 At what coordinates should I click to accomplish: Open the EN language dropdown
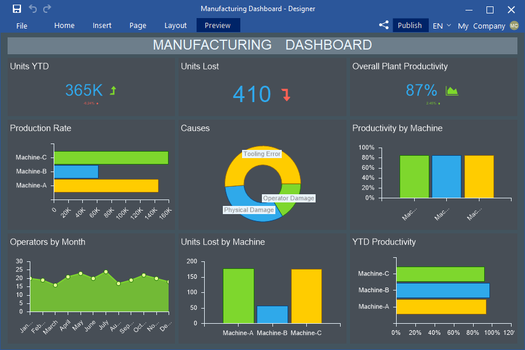pyautogui.click(x=440, y=26)
